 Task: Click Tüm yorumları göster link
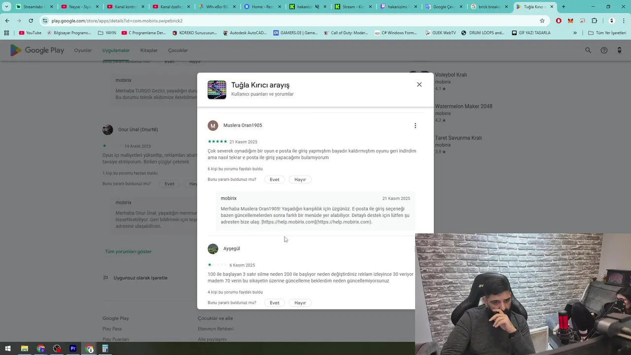(128, 251)
